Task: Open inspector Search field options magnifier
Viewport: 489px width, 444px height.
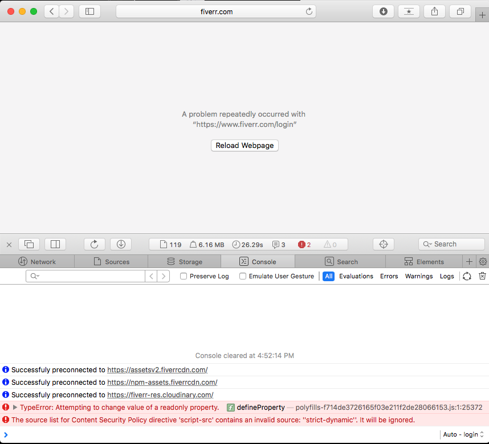Action: click(x=427, y=244)
